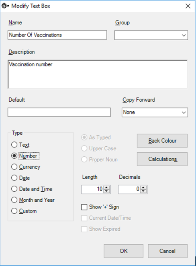Screen dimensions: 196x266
Task: Select the Custom type option
Action: click(x=14, y=211)
